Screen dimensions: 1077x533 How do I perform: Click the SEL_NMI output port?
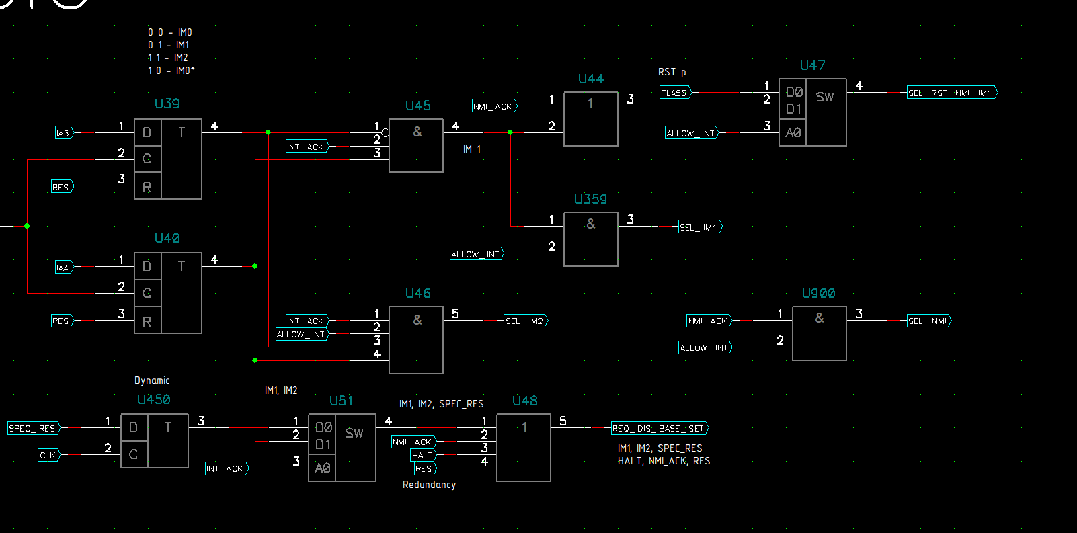tap(928, 321)
